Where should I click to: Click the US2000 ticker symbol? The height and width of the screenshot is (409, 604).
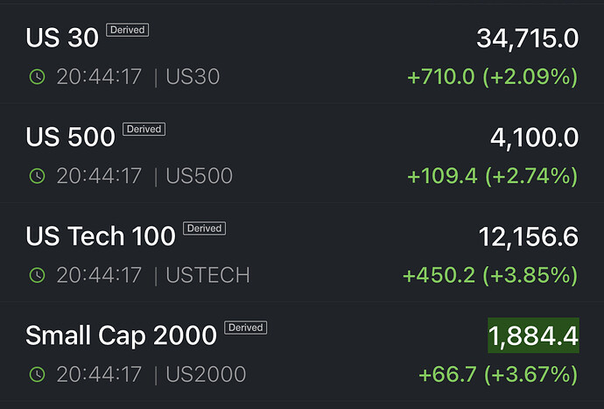point(206,375)
